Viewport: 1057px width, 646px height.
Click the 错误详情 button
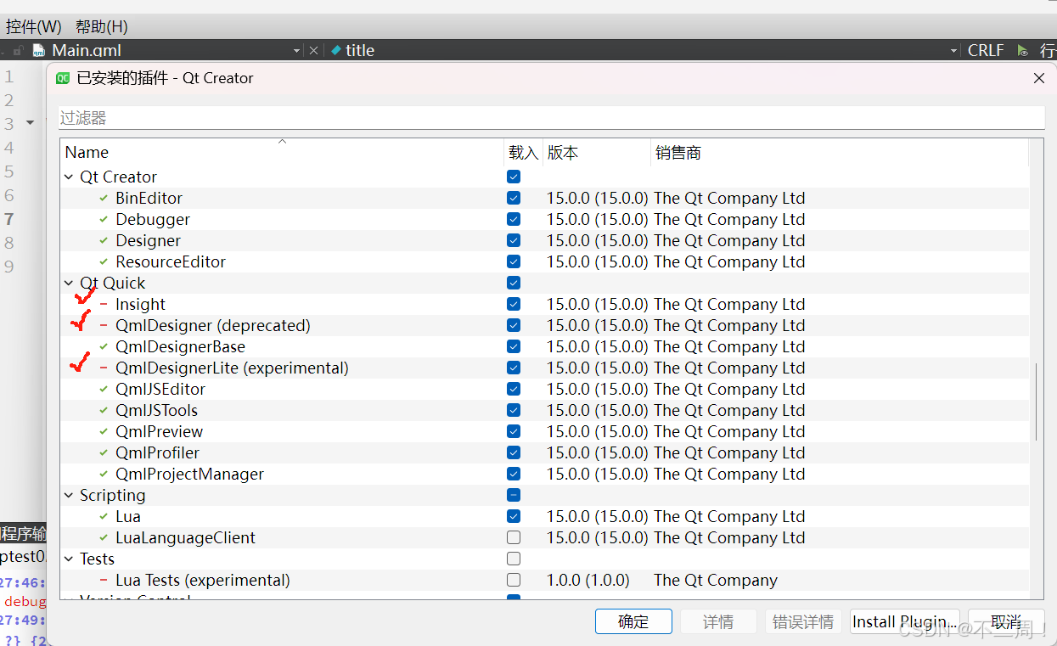[803, 621]
